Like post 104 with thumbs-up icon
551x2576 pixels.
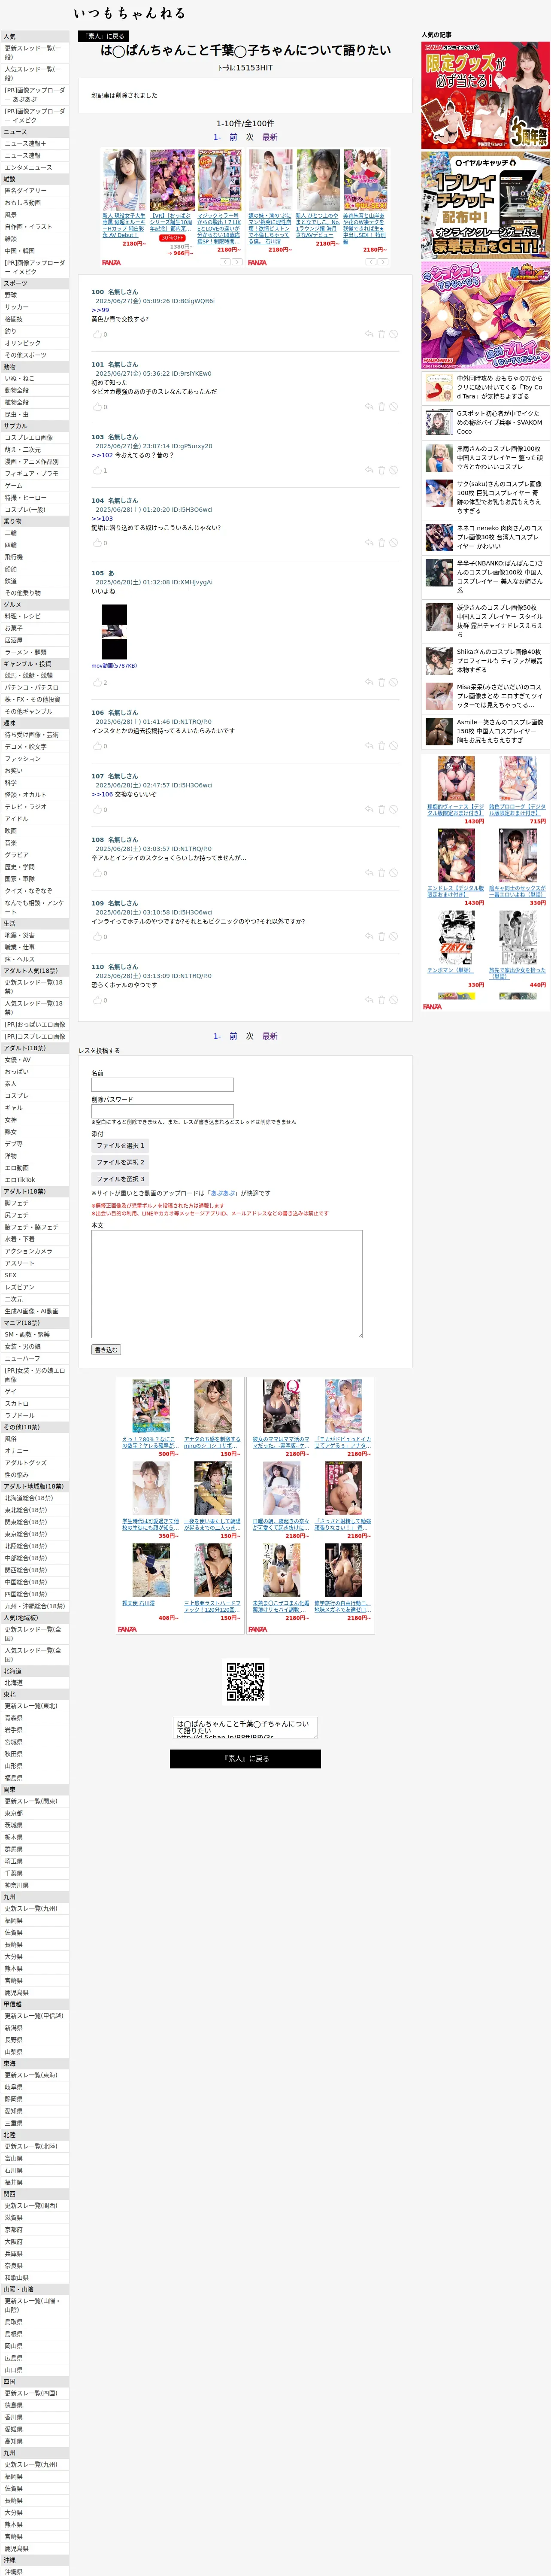[x=97, y=543]
